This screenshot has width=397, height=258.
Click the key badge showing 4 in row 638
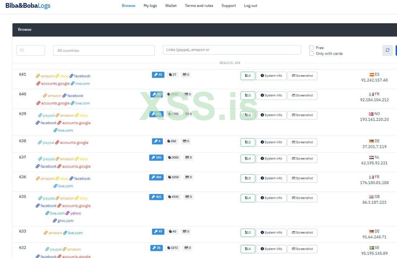[157, 141]
